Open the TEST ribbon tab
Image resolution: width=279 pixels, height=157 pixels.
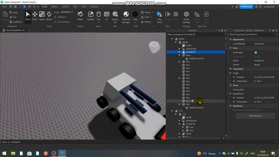tap(75, 7)
